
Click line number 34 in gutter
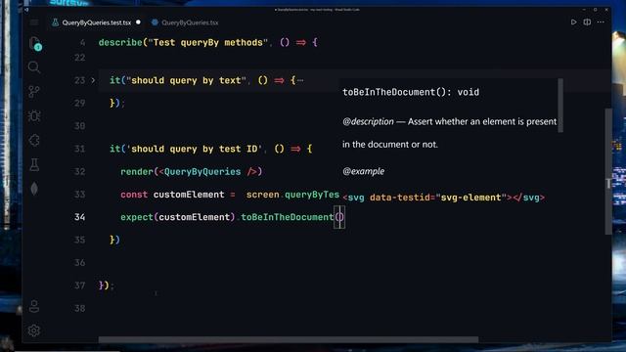[79, 217]
